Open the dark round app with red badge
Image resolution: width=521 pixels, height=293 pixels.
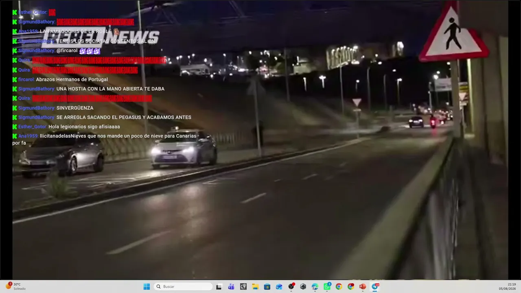click(291, 286)
